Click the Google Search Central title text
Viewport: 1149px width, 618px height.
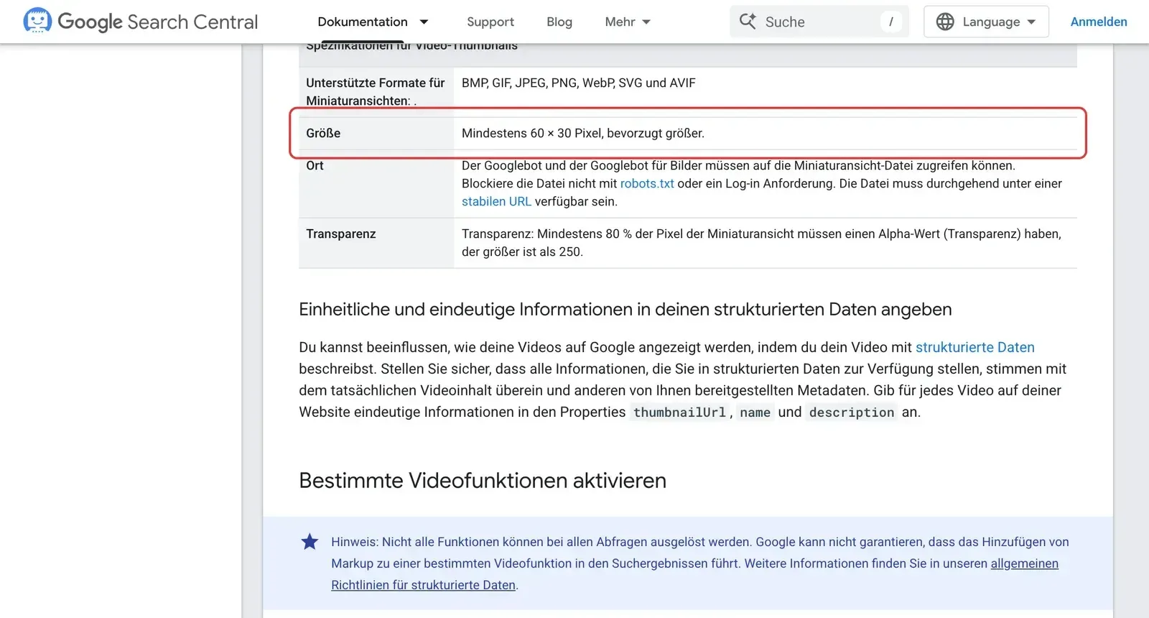click(x=157, y=22)
